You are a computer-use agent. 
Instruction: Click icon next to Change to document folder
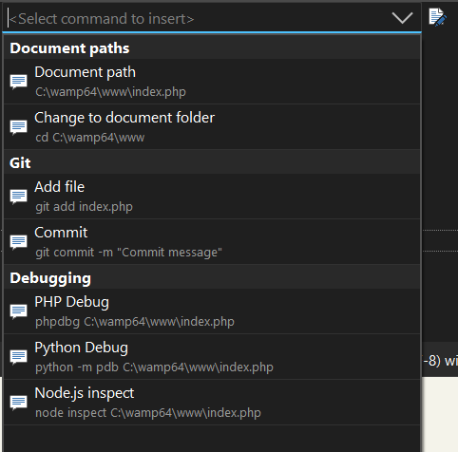(x=18, y=127)
